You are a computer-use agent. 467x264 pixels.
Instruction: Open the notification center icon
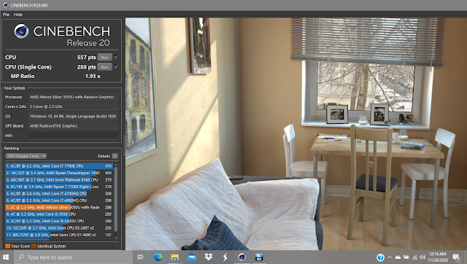(455, 257)
